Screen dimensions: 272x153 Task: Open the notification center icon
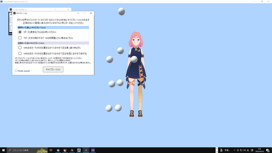(268, 150)
